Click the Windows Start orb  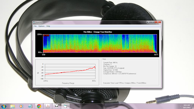pyautogui.click(x=4, y=106)
